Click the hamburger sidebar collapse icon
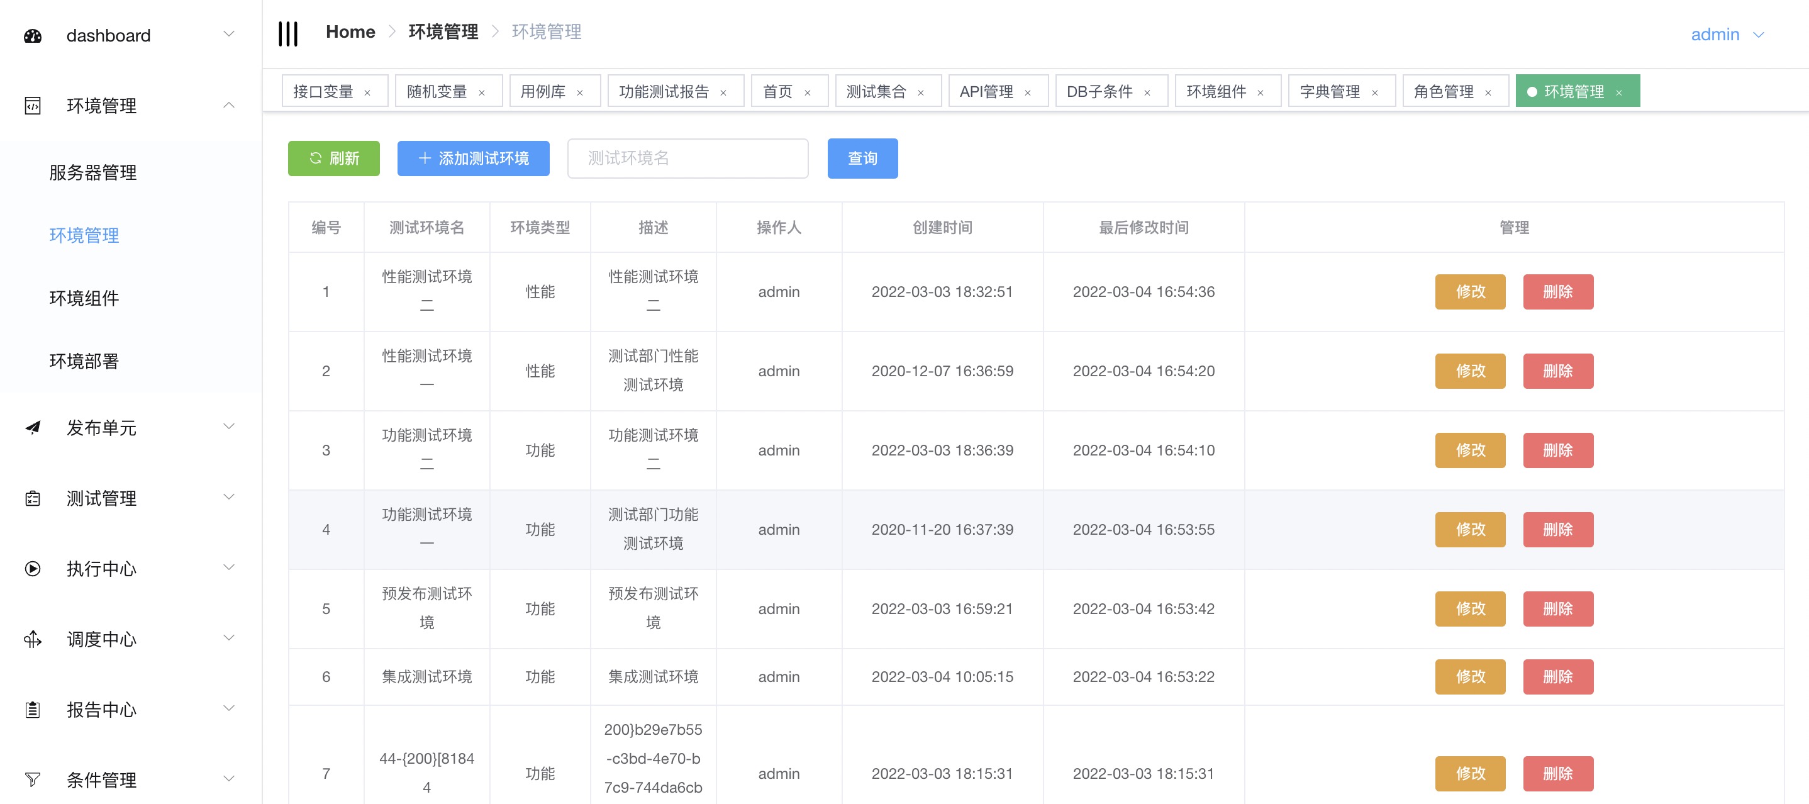The image size is (1809, 804). 288,33
